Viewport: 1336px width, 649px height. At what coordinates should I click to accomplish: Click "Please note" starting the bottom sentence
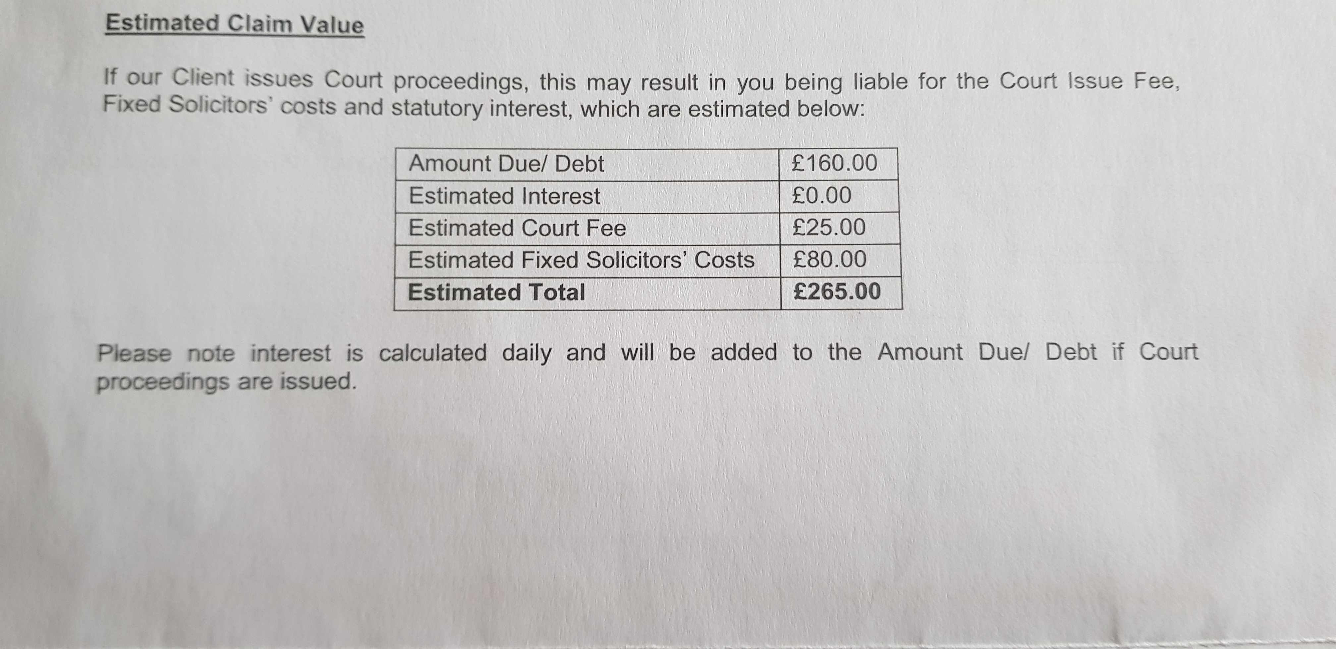point(166,354)
